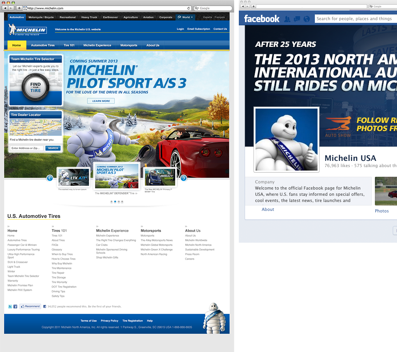Click the Enter Address or Zip field
The height and width of the screenshot is (352, 397).
tap(26, 148)
